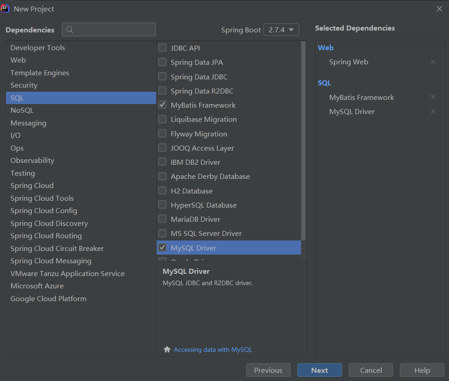Image resolution: width=449 pixels, height=381 pixels.
Task: Select the SQL category
Action: [x=81, y=98]
